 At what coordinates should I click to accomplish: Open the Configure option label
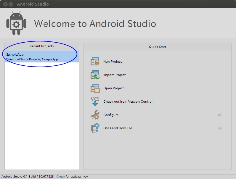[111, 115]
